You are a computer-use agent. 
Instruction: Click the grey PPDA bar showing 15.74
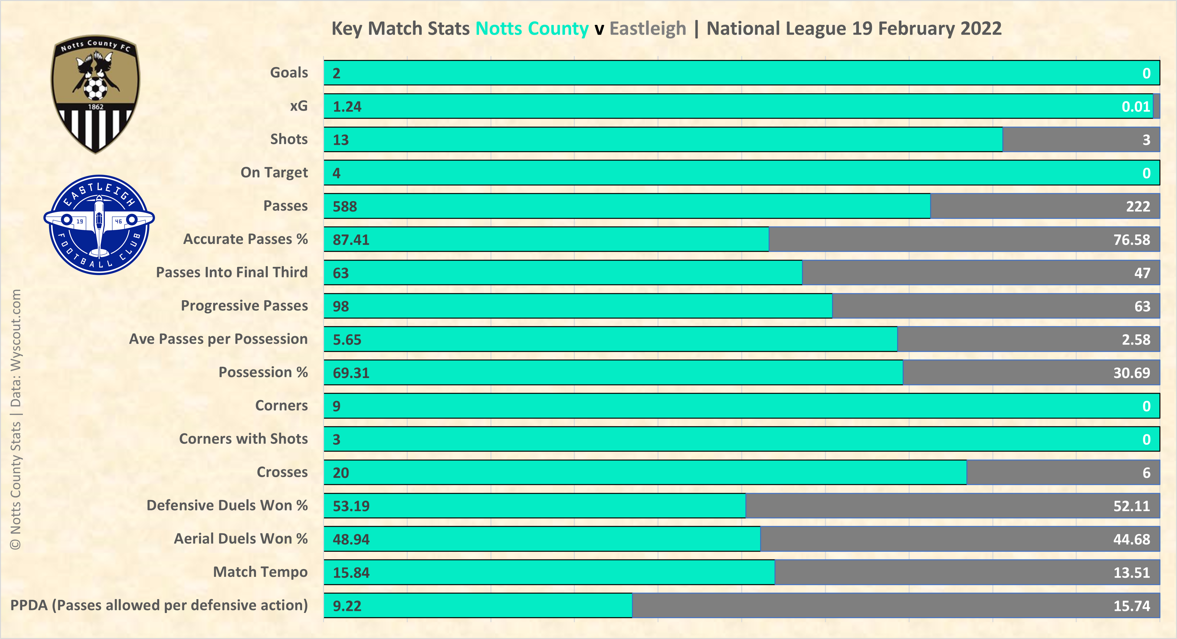click(x=896, y=606)
